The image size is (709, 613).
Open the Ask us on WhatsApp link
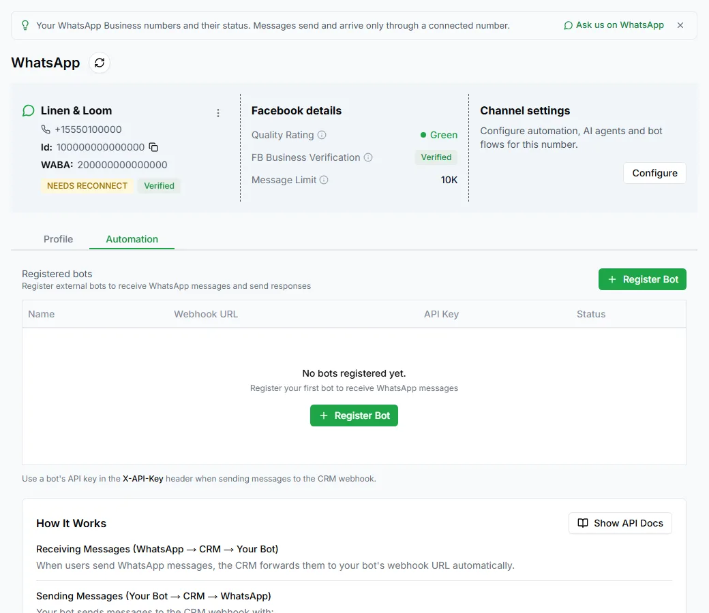pyautogui.click(x=614, y=25)
